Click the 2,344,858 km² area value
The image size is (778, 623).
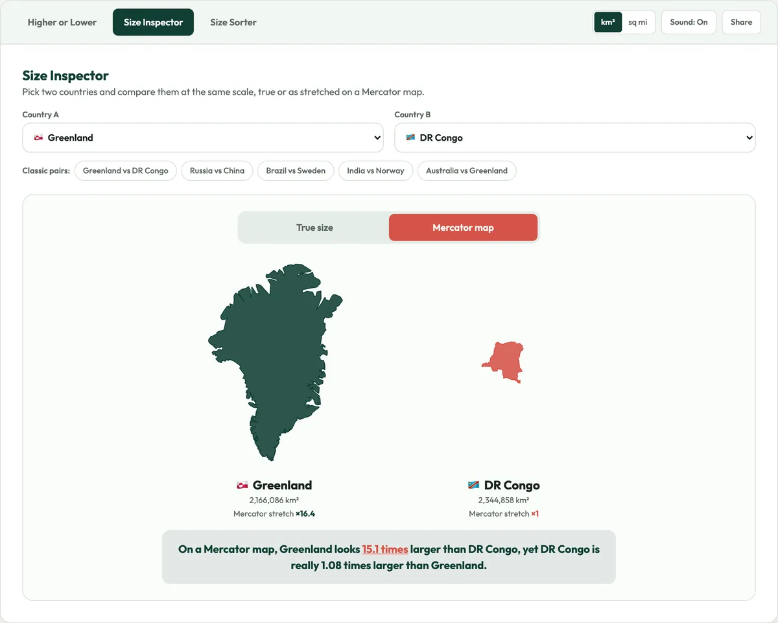[504, 500]
